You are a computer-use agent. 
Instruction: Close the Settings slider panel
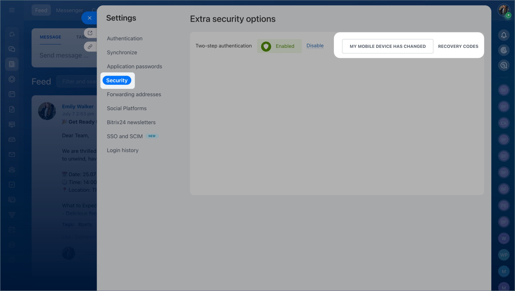coord(89,18)
